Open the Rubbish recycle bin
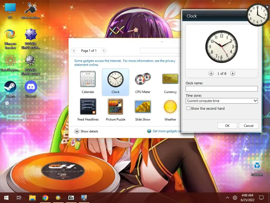Screen dimensions: 270x203 [x=257, y=168]
